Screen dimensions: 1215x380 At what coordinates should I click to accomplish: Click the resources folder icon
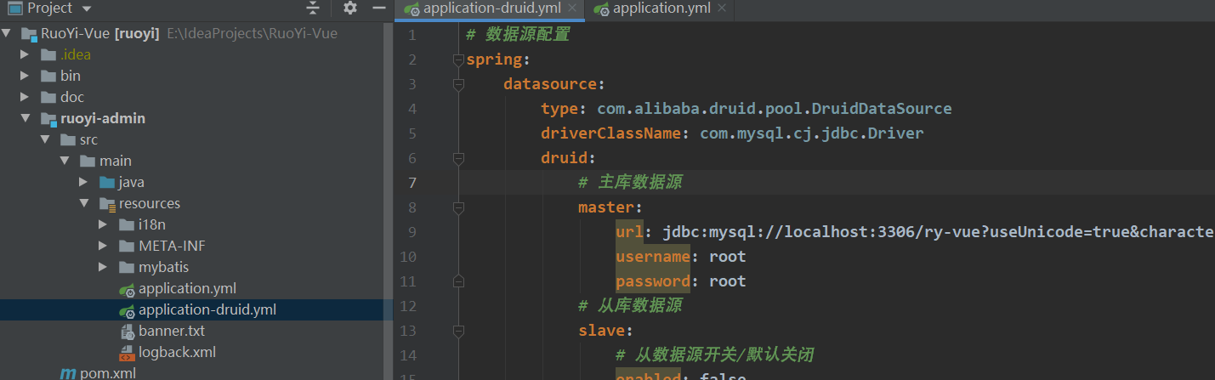pyautogui.click(x=107, y=204)
